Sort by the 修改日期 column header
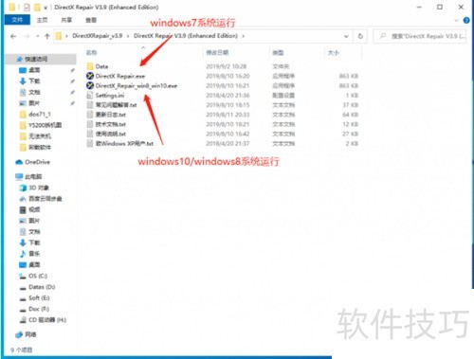The width and height of the screenshot is (474, 359). point(217,52)
